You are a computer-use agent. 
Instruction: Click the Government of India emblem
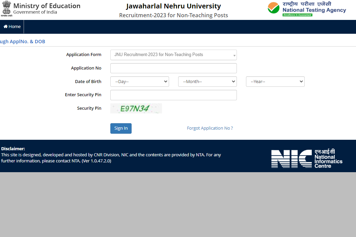coord(6,9)
